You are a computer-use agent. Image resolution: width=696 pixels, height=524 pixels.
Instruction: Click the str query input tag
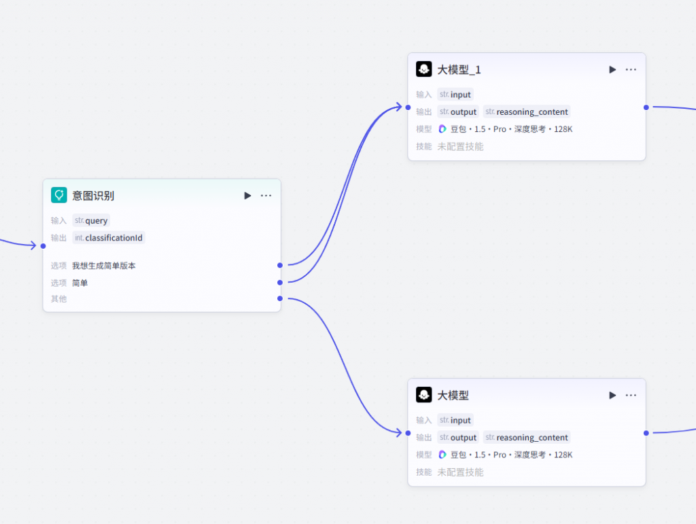pos(91,220)
